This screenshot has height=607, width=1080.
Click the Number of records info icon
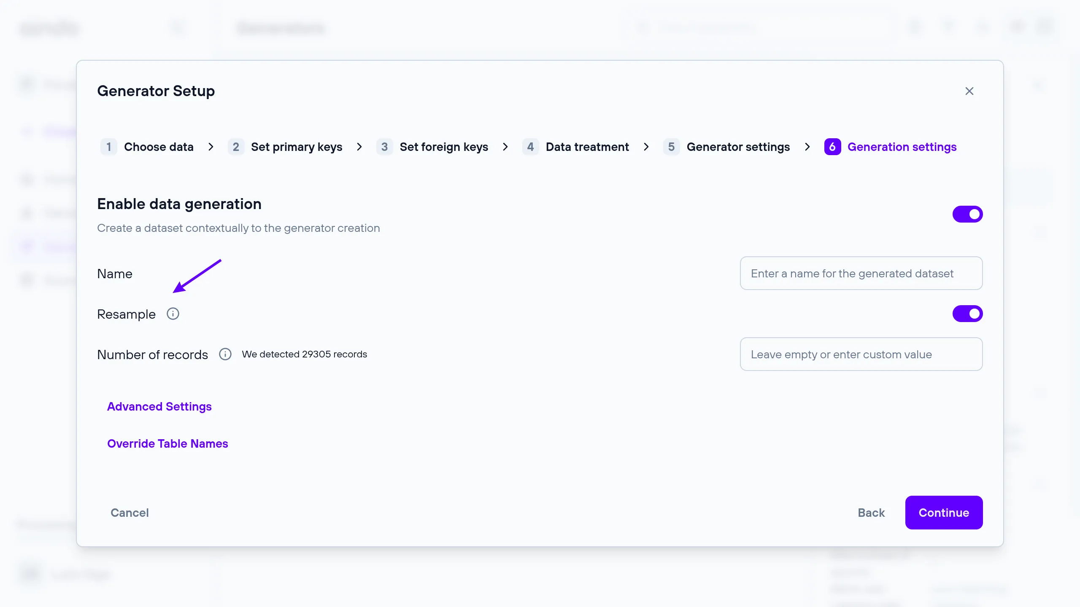click(225, 354)
